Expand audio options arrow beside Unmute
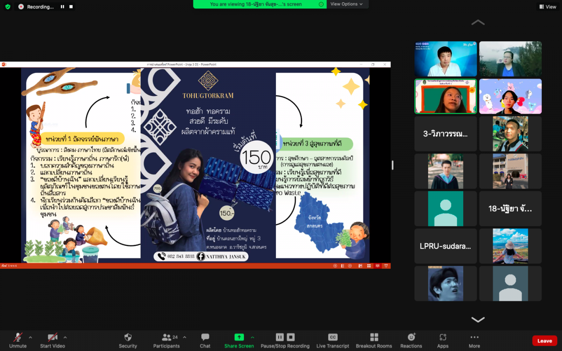The image size is (562, 351). (30, 337)
